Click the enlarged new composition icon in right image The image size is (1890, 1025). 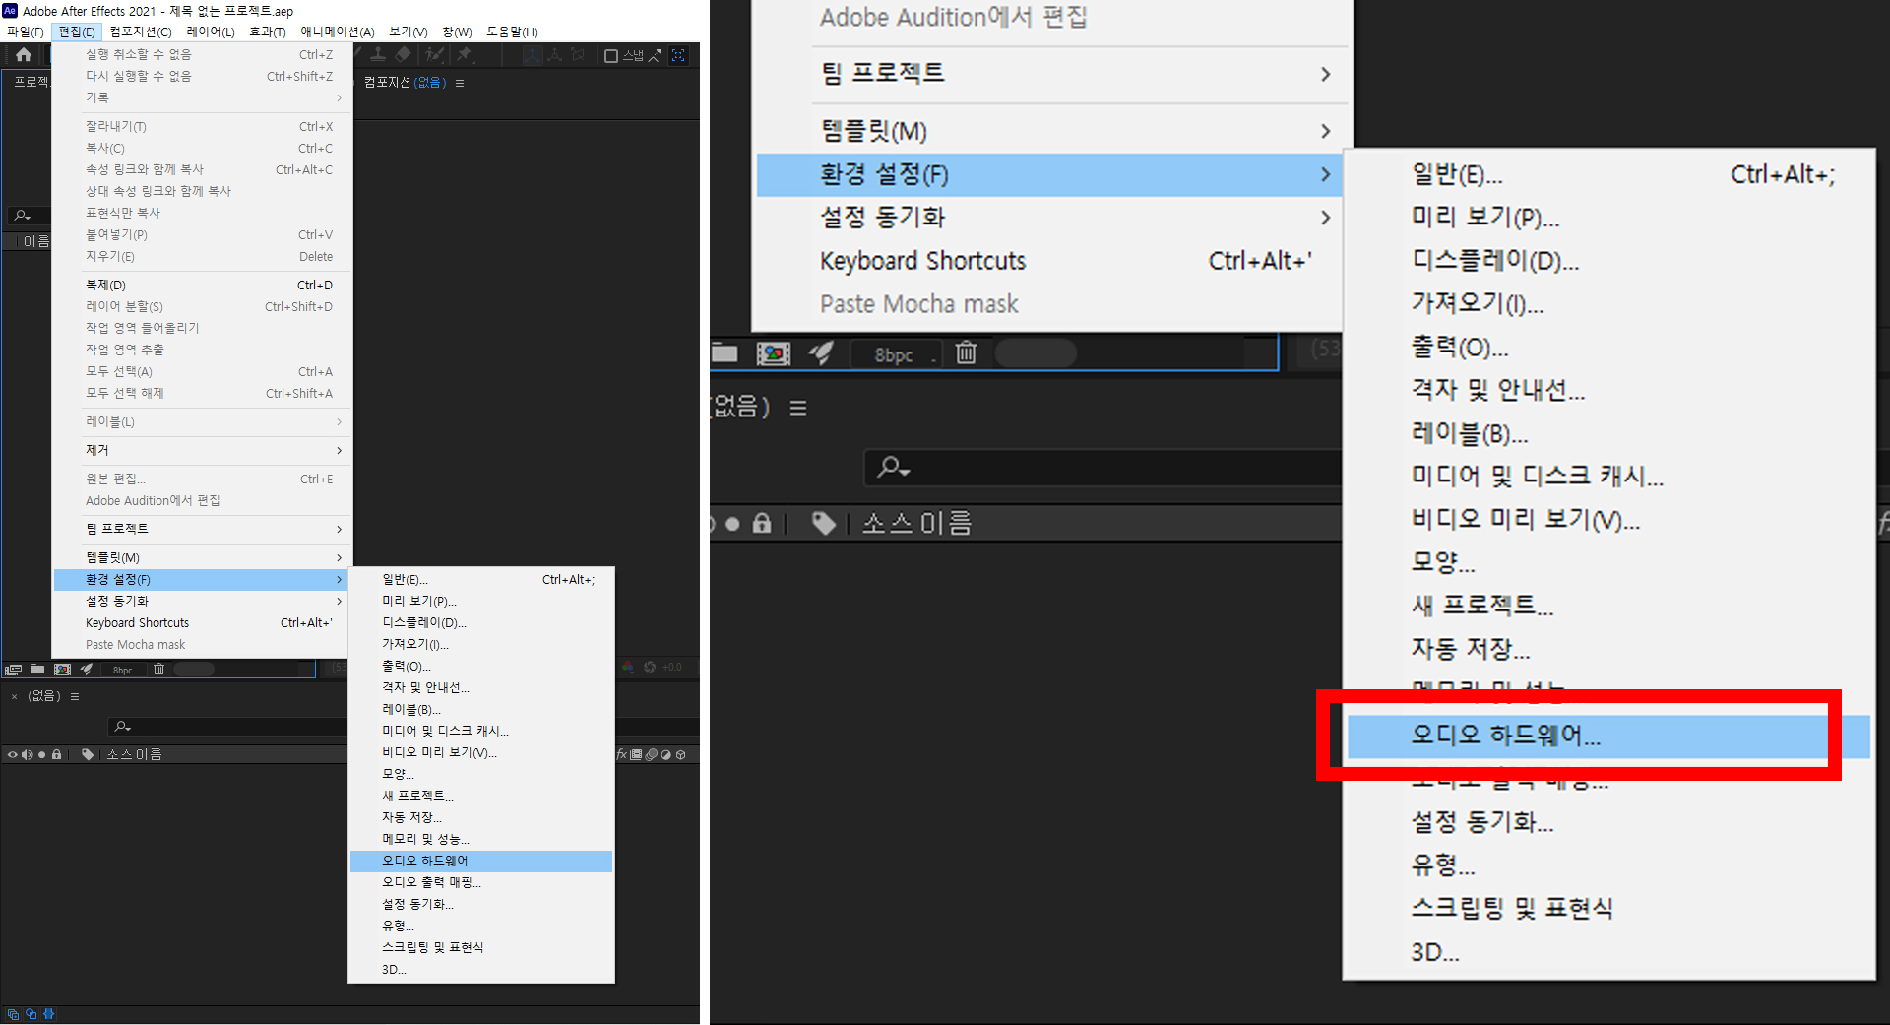(774, 353)
